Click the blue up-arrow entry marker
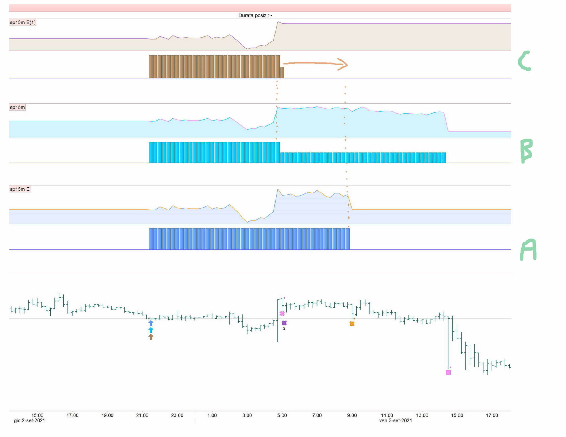Viewport: 566px width, 437px height. (151, 323)
